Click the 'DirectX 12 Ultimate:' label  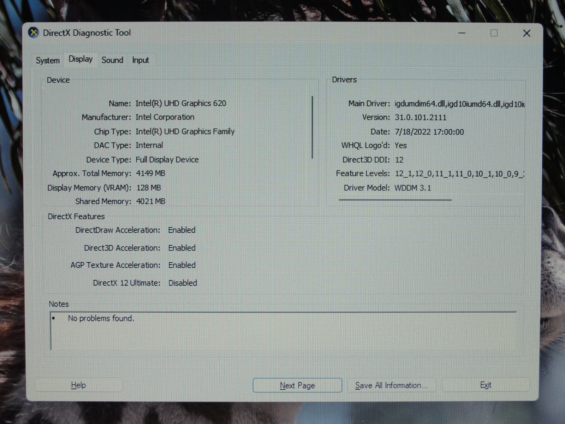click(x=127, y=283)
